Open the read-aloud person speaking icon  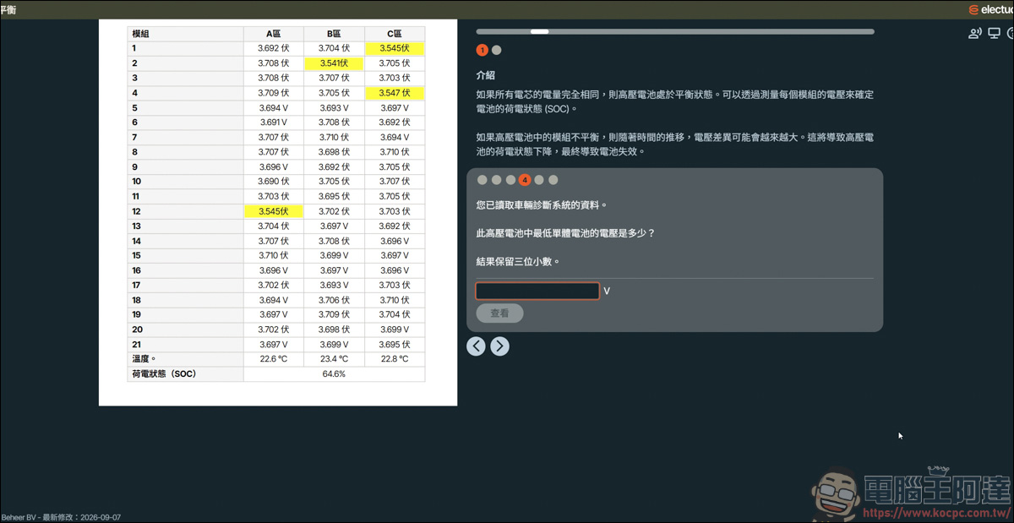975,34
